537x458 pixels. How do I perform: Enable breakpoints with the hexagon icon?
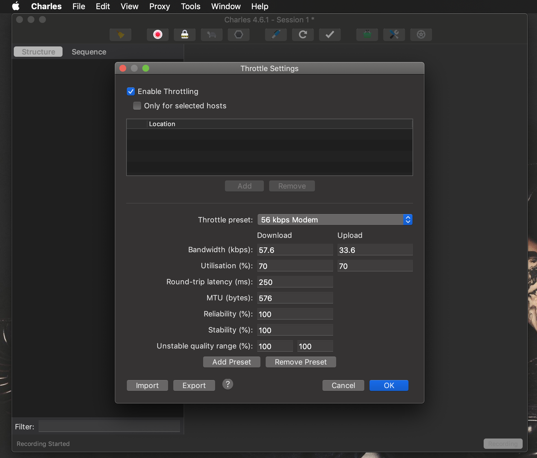[x=238, y=35]
